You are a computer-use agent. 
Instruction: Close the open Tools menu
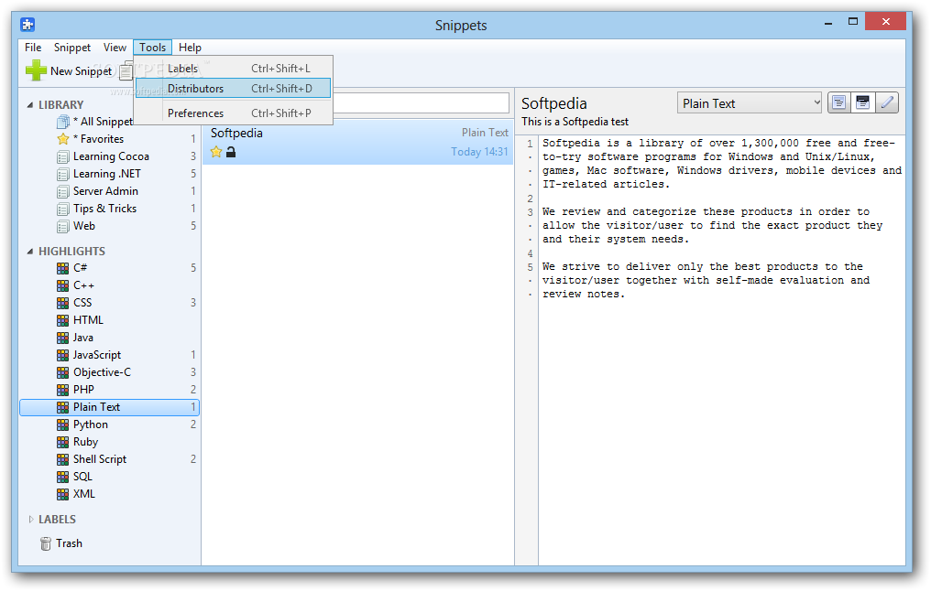tap(153, 48)
